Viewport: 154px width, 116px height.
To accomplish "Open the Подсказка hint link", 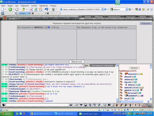I will (x=146, y=23).
